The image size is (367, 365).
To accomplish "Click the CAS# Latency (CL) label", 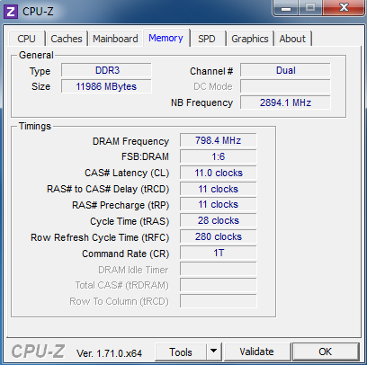I will point(127,173).
